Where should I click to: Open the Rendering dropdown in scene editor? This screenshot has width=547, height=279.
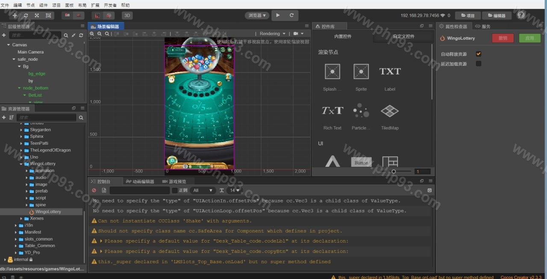click(x=272, y=33)
